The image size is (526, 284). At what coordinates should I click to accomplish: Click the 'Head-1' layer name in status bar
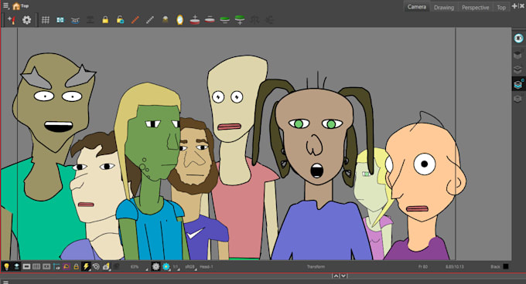pyautogui.click(x=207, y=266)
